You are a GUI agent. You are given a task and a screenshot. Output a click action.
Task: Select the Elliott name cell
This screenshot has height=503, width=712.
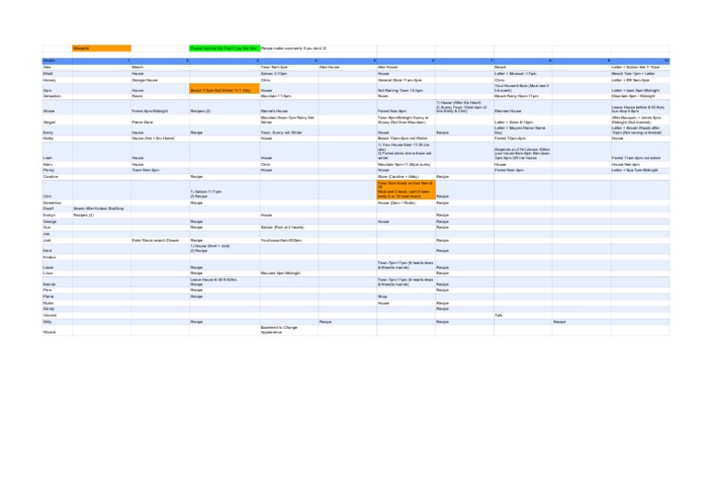click(x=57, y=73)
